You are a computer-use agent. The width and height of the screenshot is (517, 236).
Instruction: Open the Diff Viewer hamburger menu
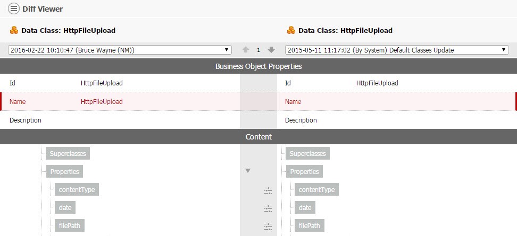click(x=15, y=8)
